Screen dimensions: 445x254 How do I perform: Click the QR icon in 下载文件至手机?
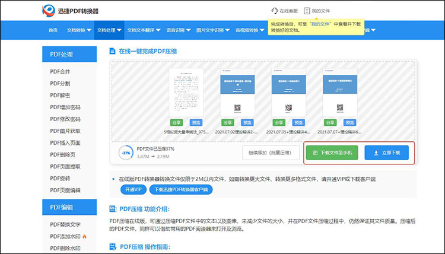315,153
